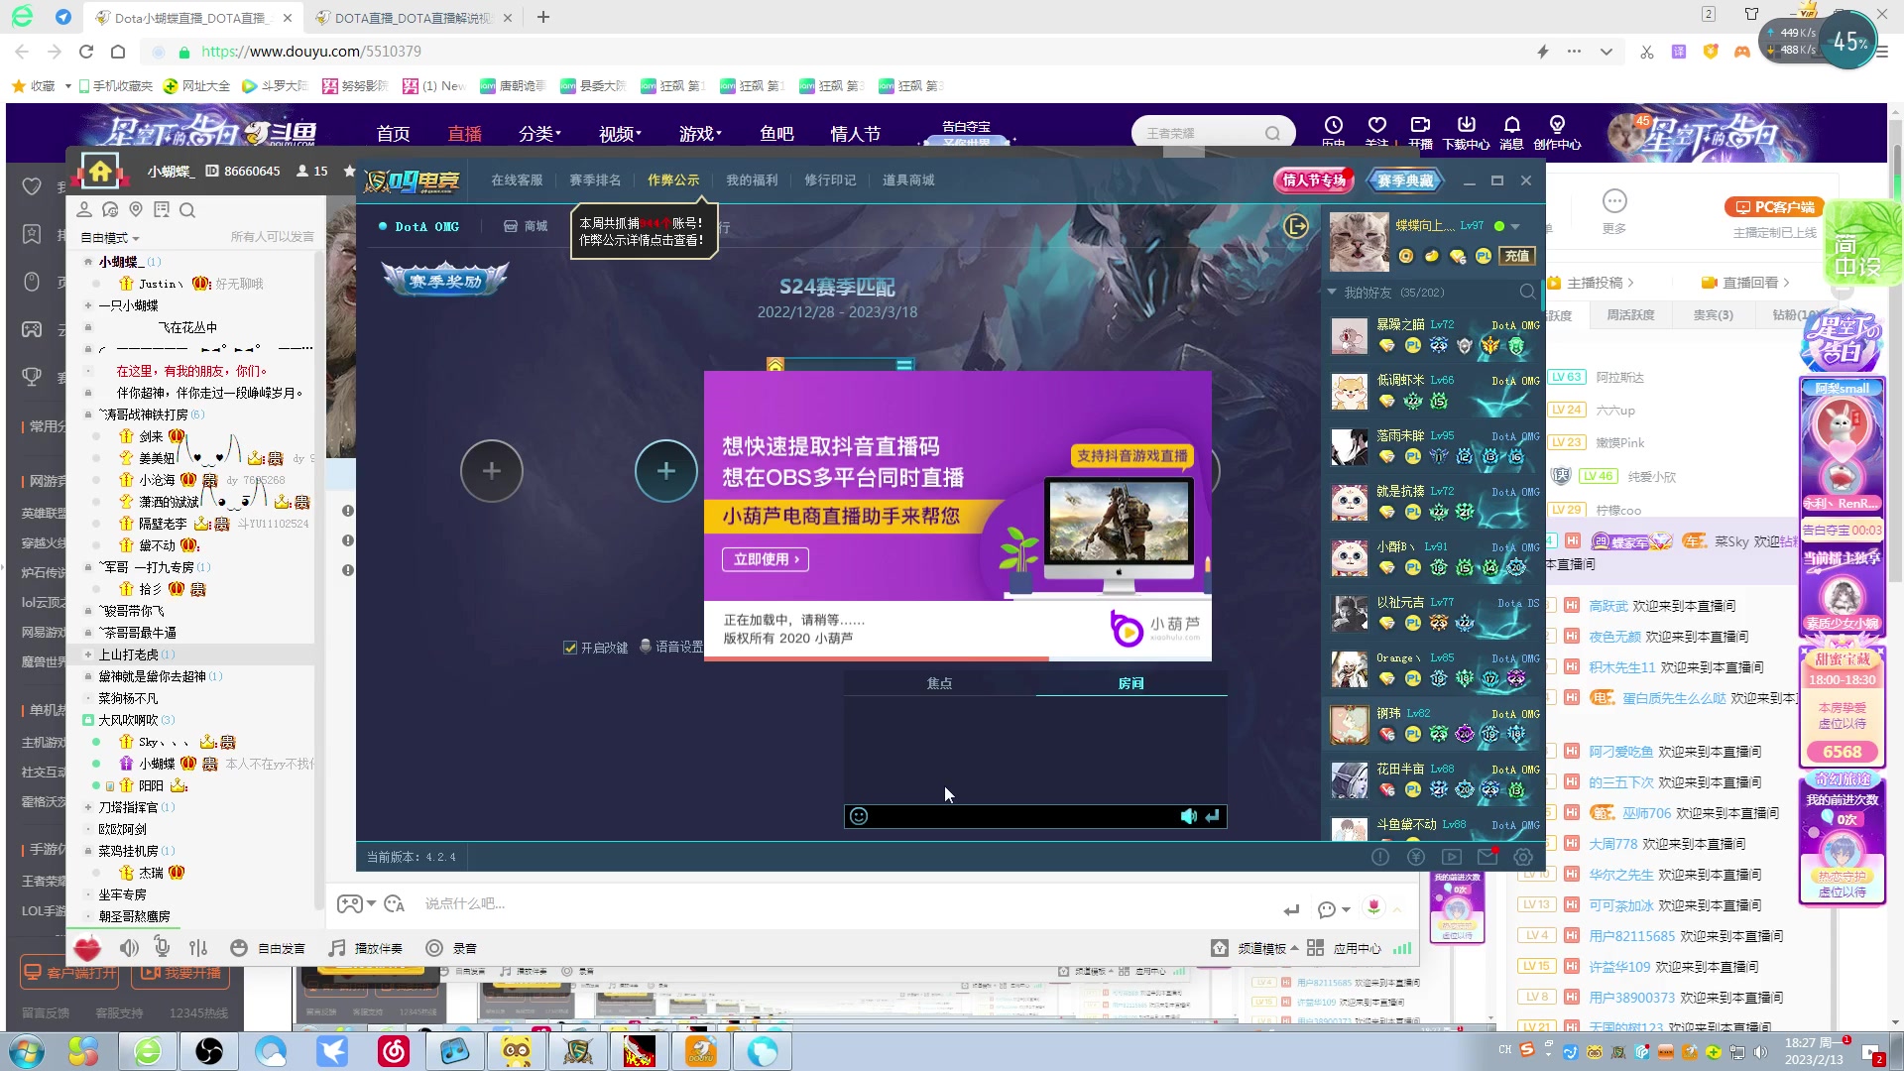Click the 充值 recharge button

pos(1517,256)
